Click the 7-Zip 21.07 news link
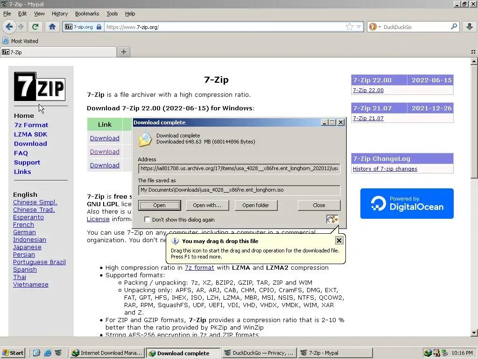 point(368,118)
